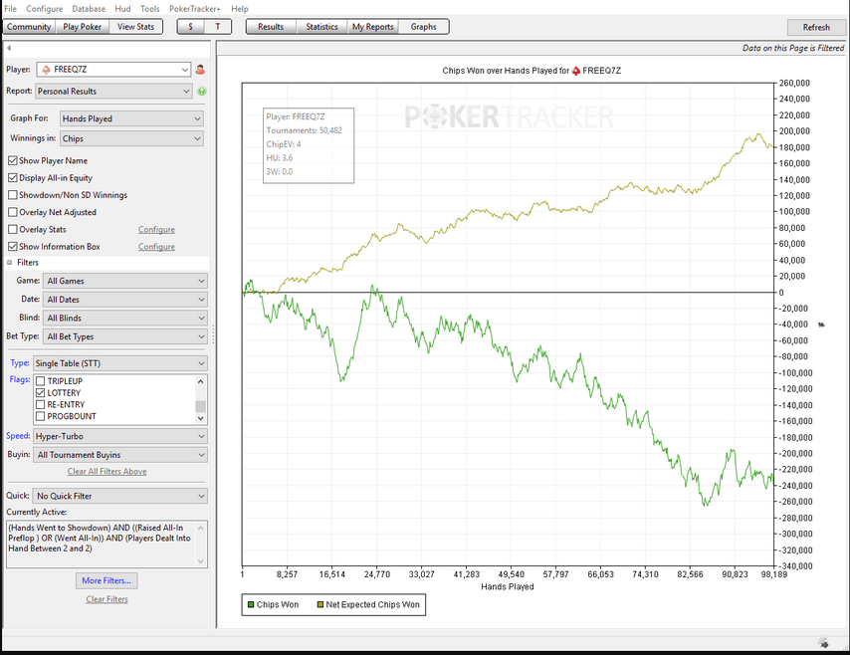The image size is (850, 655).
Task: Select the $ cash games toggle
Action: click(x=191, y=27)
